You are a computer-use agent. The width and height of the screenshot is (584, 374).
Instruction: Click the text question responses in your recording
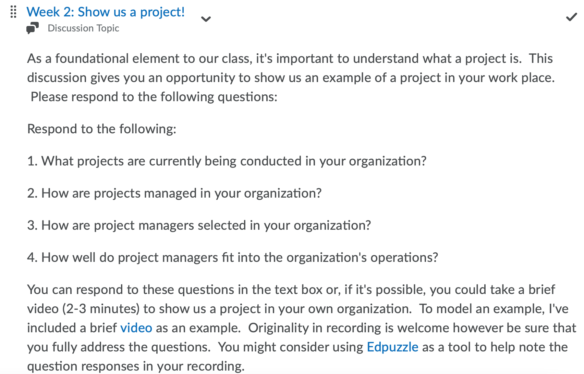[x=136, y=366]
